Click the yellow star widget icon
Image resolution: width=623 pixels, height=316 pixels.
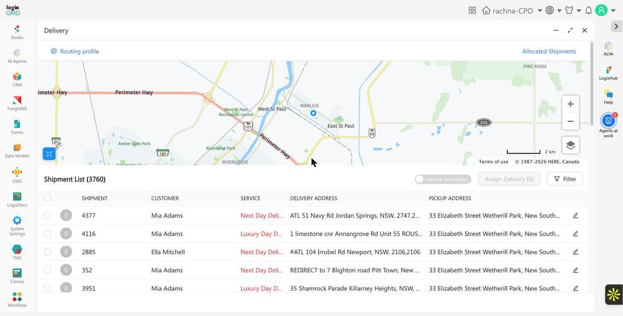click(613, 294)
